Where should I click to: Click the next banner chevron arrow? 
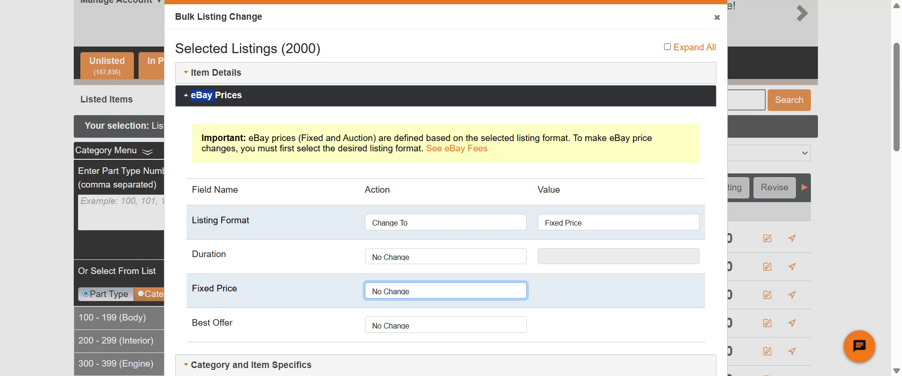(x=802, y=14)
